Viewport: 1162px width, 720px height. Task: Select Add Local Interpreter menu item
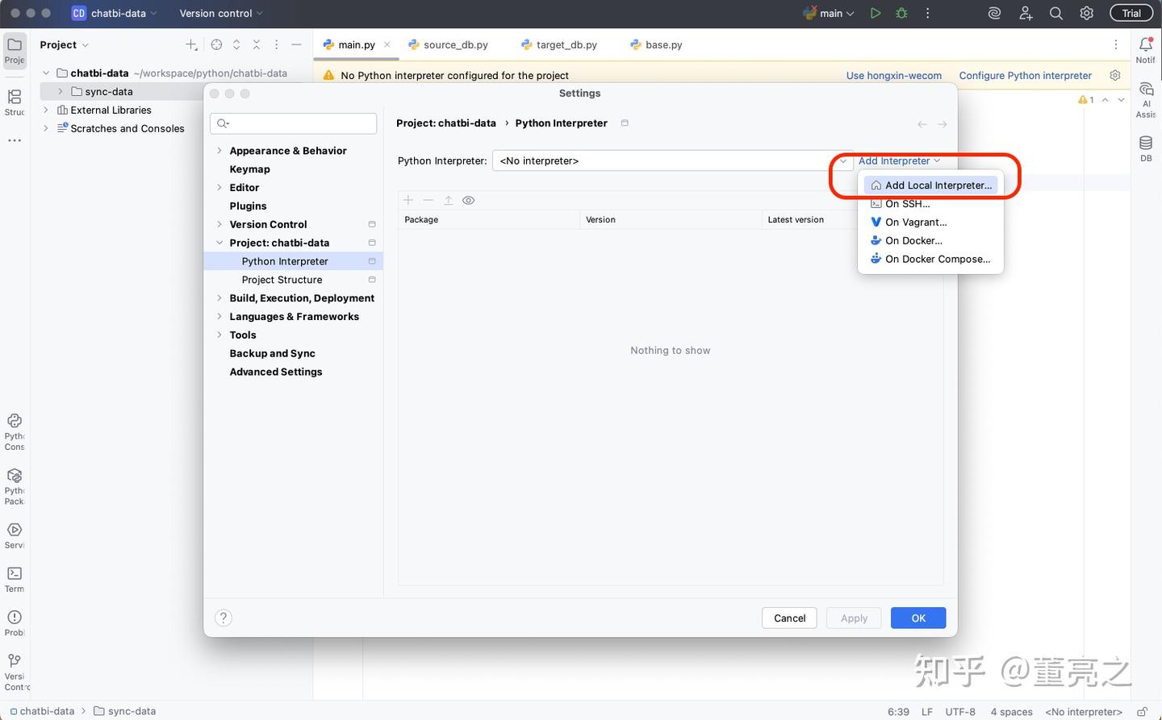tap(930, 185)
